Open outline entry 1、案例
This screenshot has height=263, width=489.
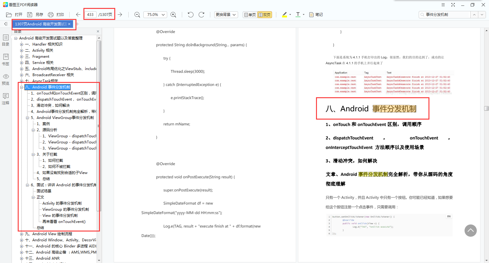tap(43, 124)
